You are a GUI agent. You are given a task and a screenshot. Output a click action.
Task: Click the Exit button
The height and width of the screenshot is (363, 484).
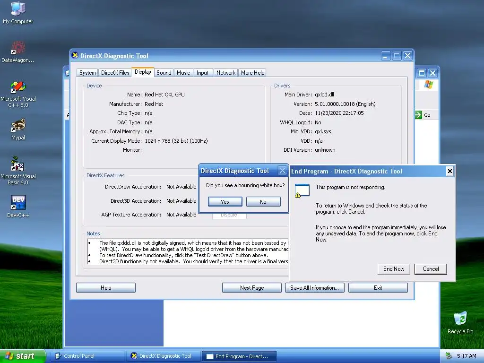[x=378, y=288]
